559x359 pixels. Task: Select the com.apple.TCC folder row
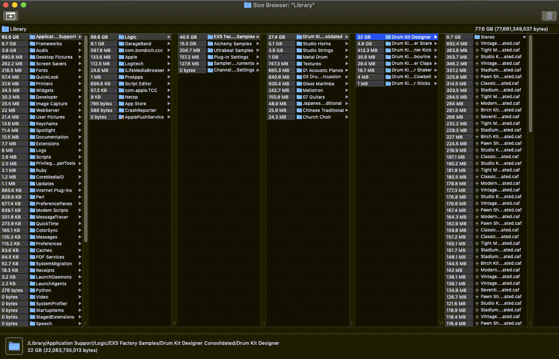pos(130,90)
